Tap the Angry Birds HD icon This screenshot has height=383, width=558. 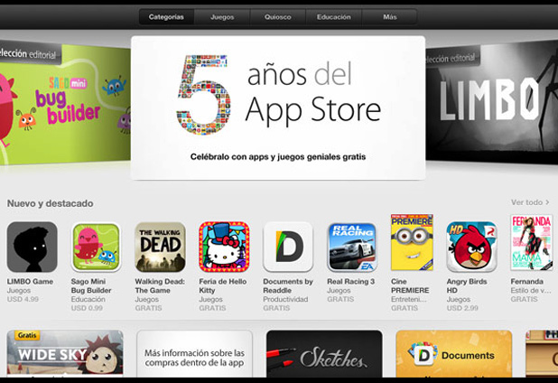(x=472, y=247)
